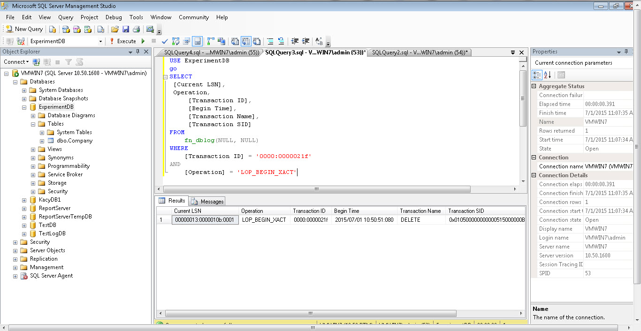Viewport: 641px width, 331px height.
Task: Open a Database Engine Query
Action: [53, 29]
